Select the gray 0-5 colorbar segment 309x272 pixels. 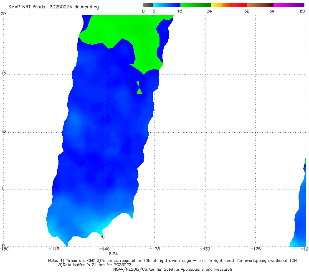[x=147, y=5]
